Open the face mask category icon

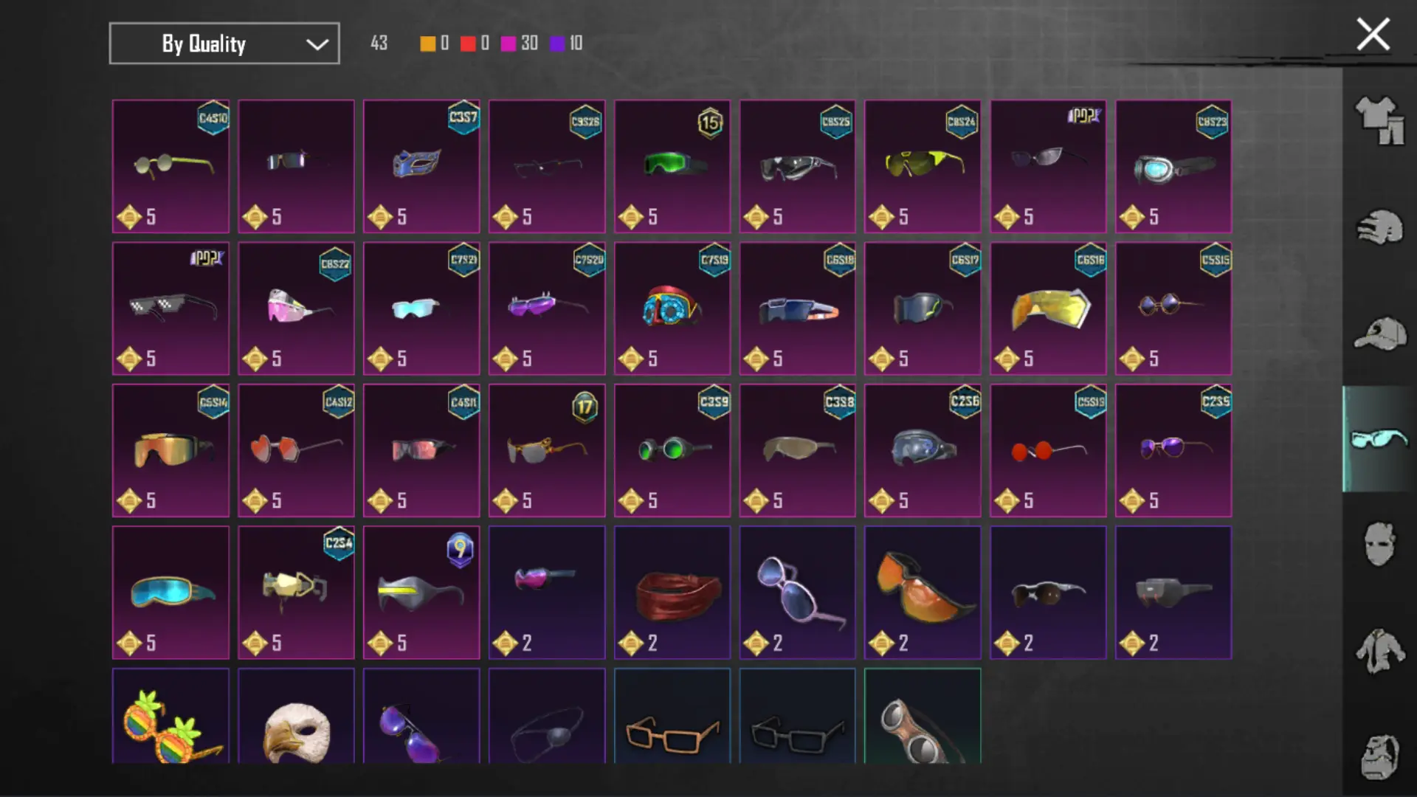point(1379,545)
